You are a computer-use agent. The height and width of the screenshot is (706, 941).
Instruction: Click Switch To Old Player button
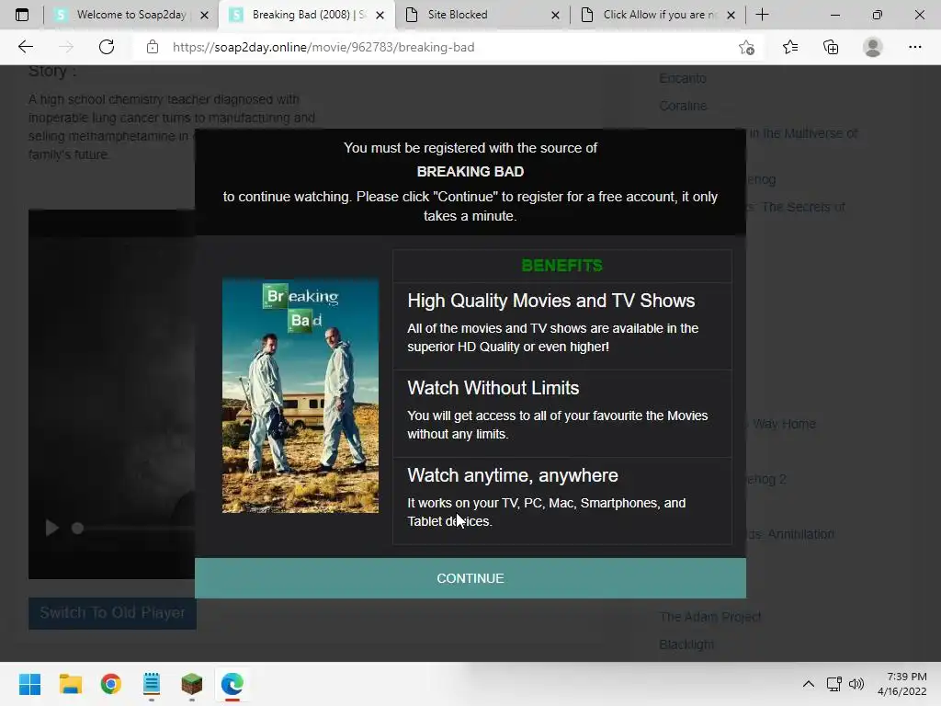(x=112, y=613)
